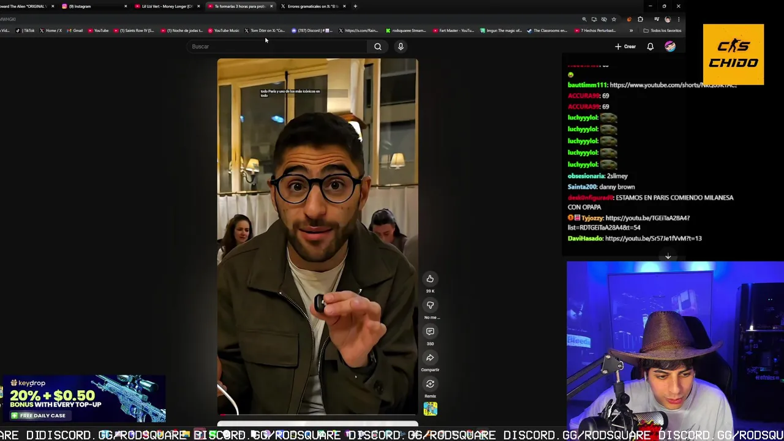Click the zoom magnifier in address bar

[x=584, y=19]
